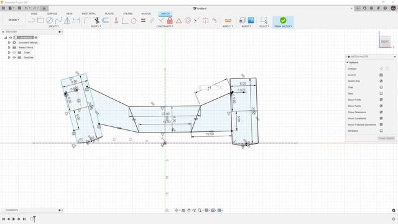Apply the Perpendicular constraint
Image resolution: width=398 pixels, height=224 pixels.
point(160,21)
